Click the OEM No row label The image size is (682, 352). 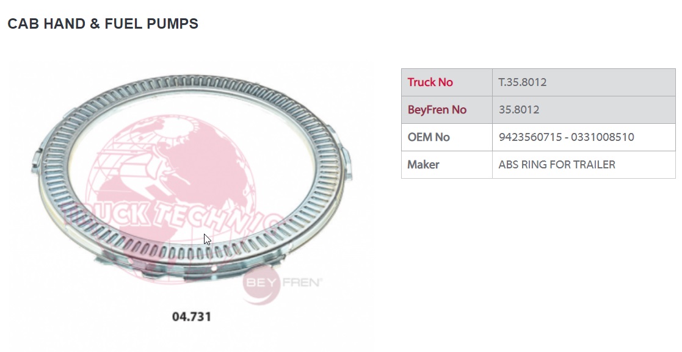[429, 137]
